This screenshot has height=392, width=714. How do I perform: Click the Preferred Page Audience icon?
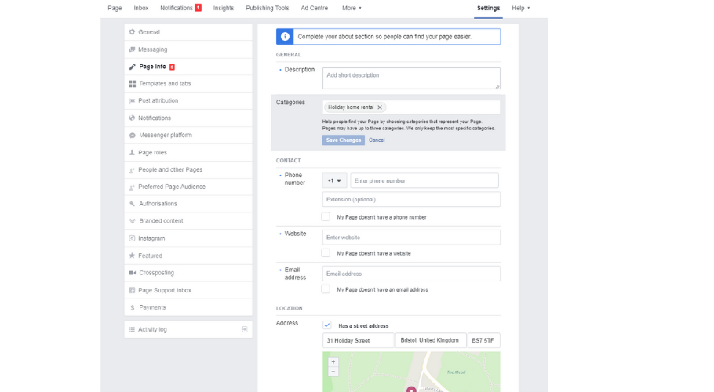click(x=132, y=187)
